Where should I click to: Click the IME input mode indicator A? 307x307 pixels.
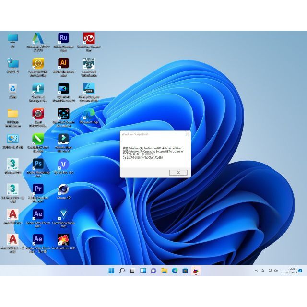(x=263, y=271)
